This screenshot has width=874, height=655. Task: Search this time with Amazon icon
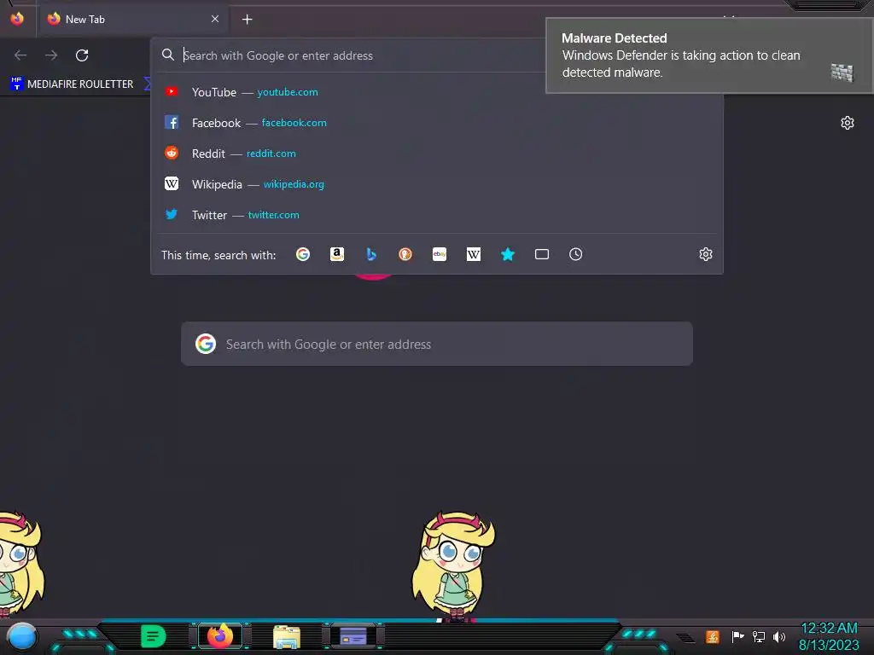336,254
